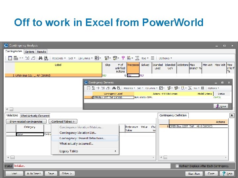Click the first dialog icon in Contingency Elements toolbar
The width and height of the screenshot is (238, 178).
tap(89, 88)
